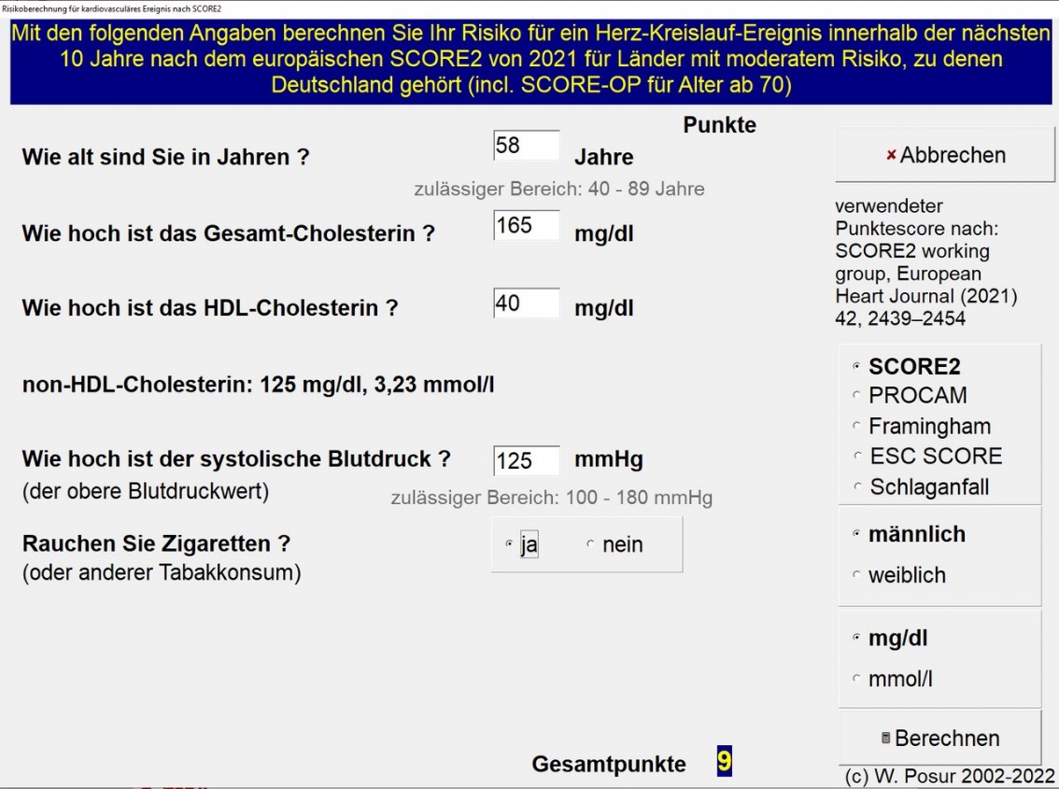Click the HDL-Cholesterin value field
This screenshot has height=789, width=1059.
click(x=526, y=303)
